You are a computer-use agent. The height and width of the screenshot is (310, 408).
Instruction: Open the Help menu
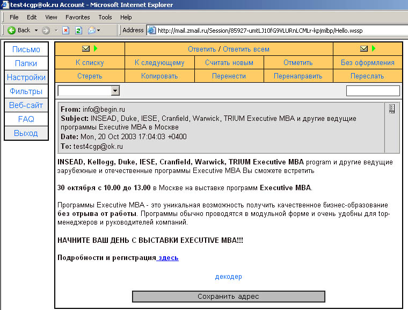click(x=126, y=17)
